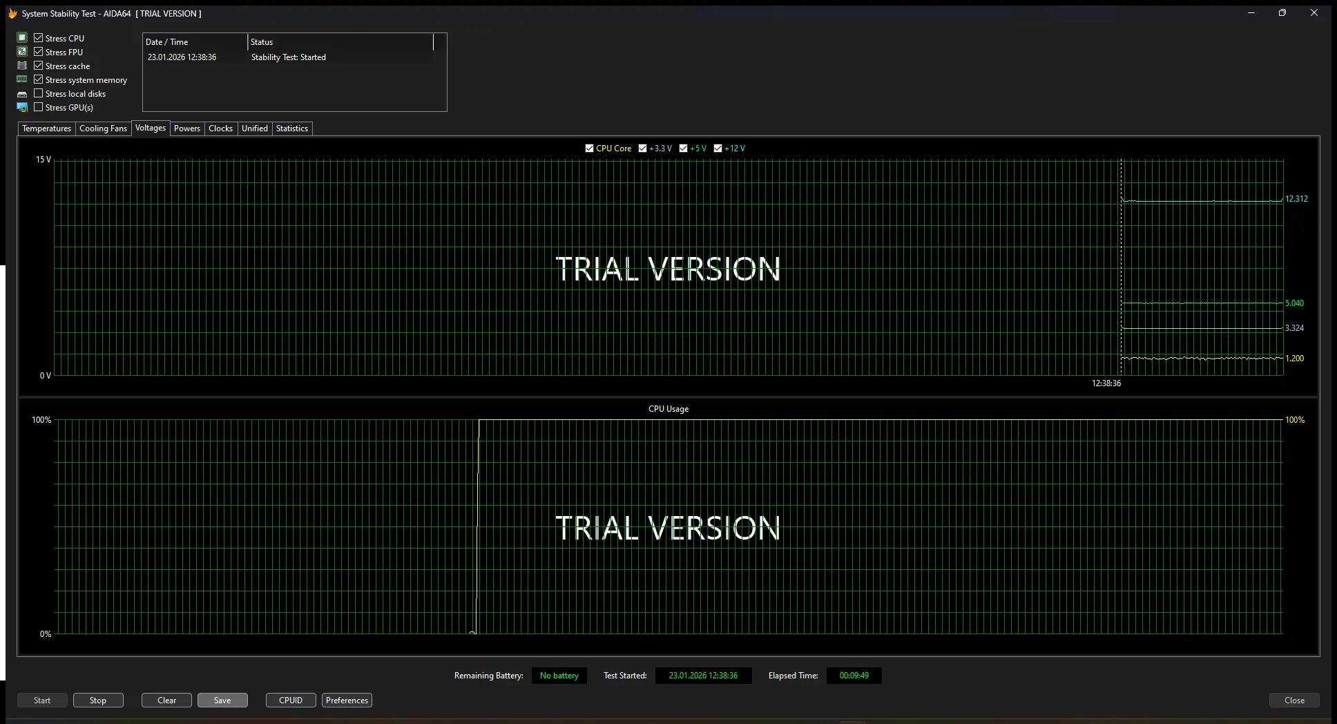The image size is (1337, 724).
Task: Click the memory module icon beside Stress system memory
Action: pyautogui.click(x=22, y=79)
